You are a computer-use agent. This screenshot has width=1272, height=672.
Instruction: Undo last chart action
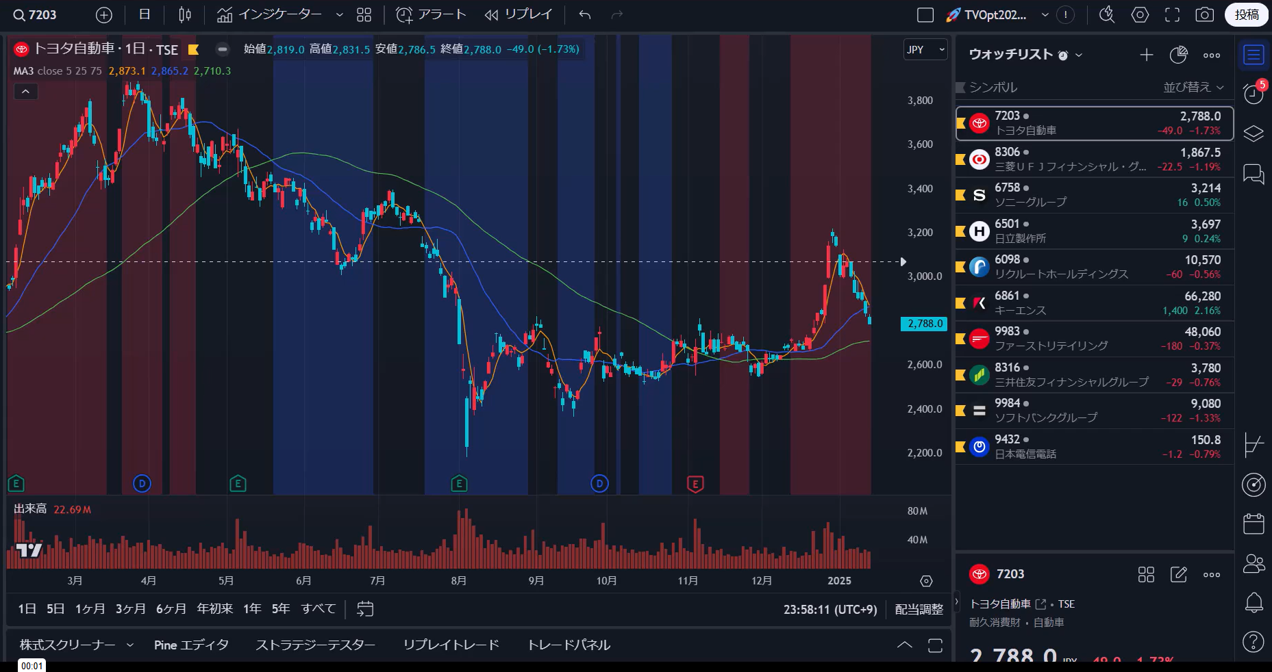[584, 15]
